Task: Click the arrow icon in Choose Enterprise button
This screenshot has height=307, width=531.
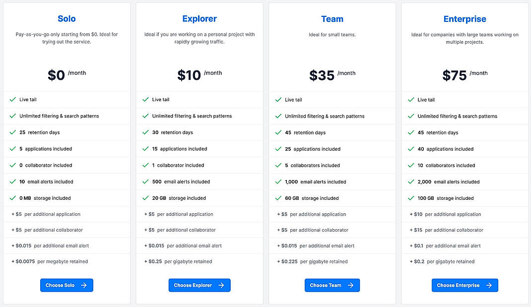Action: point(488,285)
